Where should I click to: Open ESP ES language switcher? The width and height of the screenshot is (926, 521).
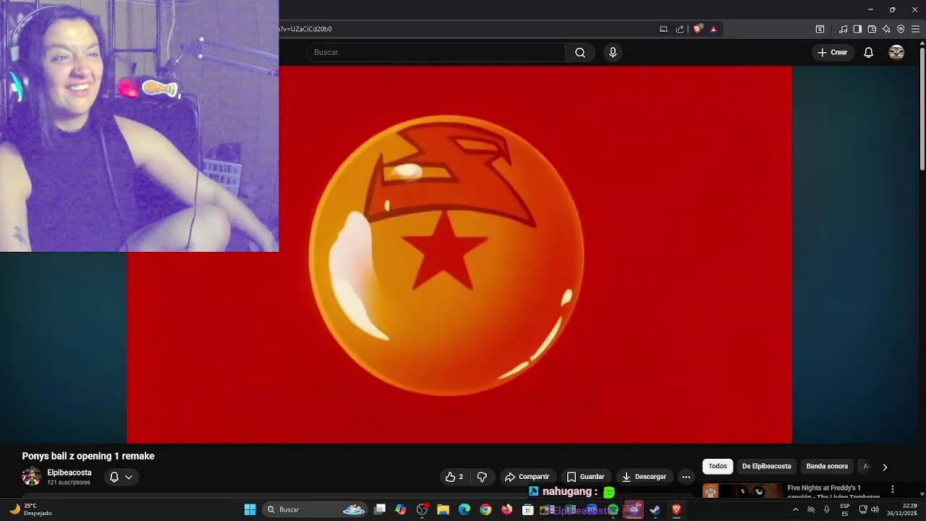click(845, 509)
